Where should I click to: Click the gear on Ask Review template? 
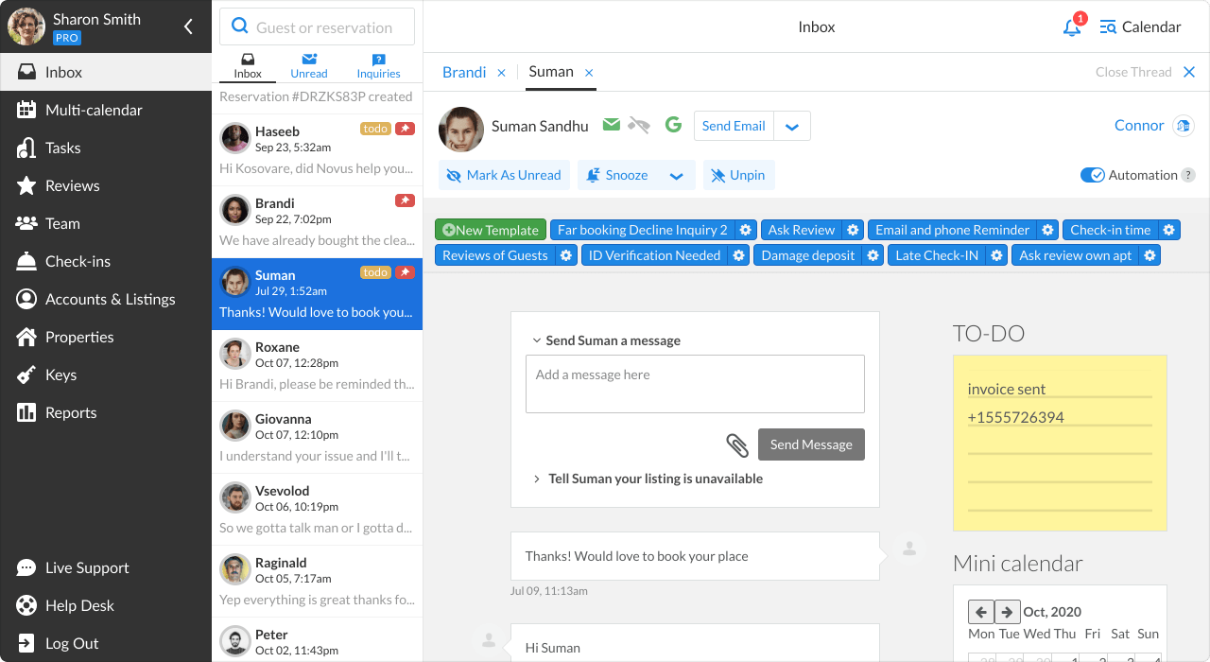point(853,230)
